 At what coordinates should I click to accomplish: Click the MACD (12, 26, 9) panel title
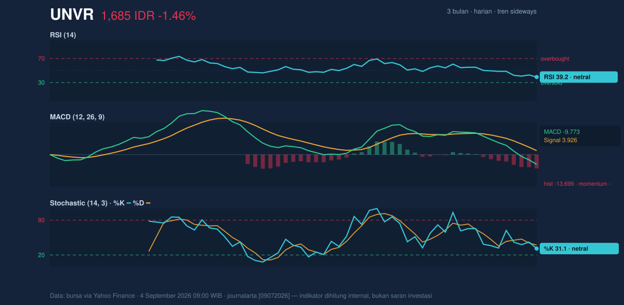click(77, 117)
